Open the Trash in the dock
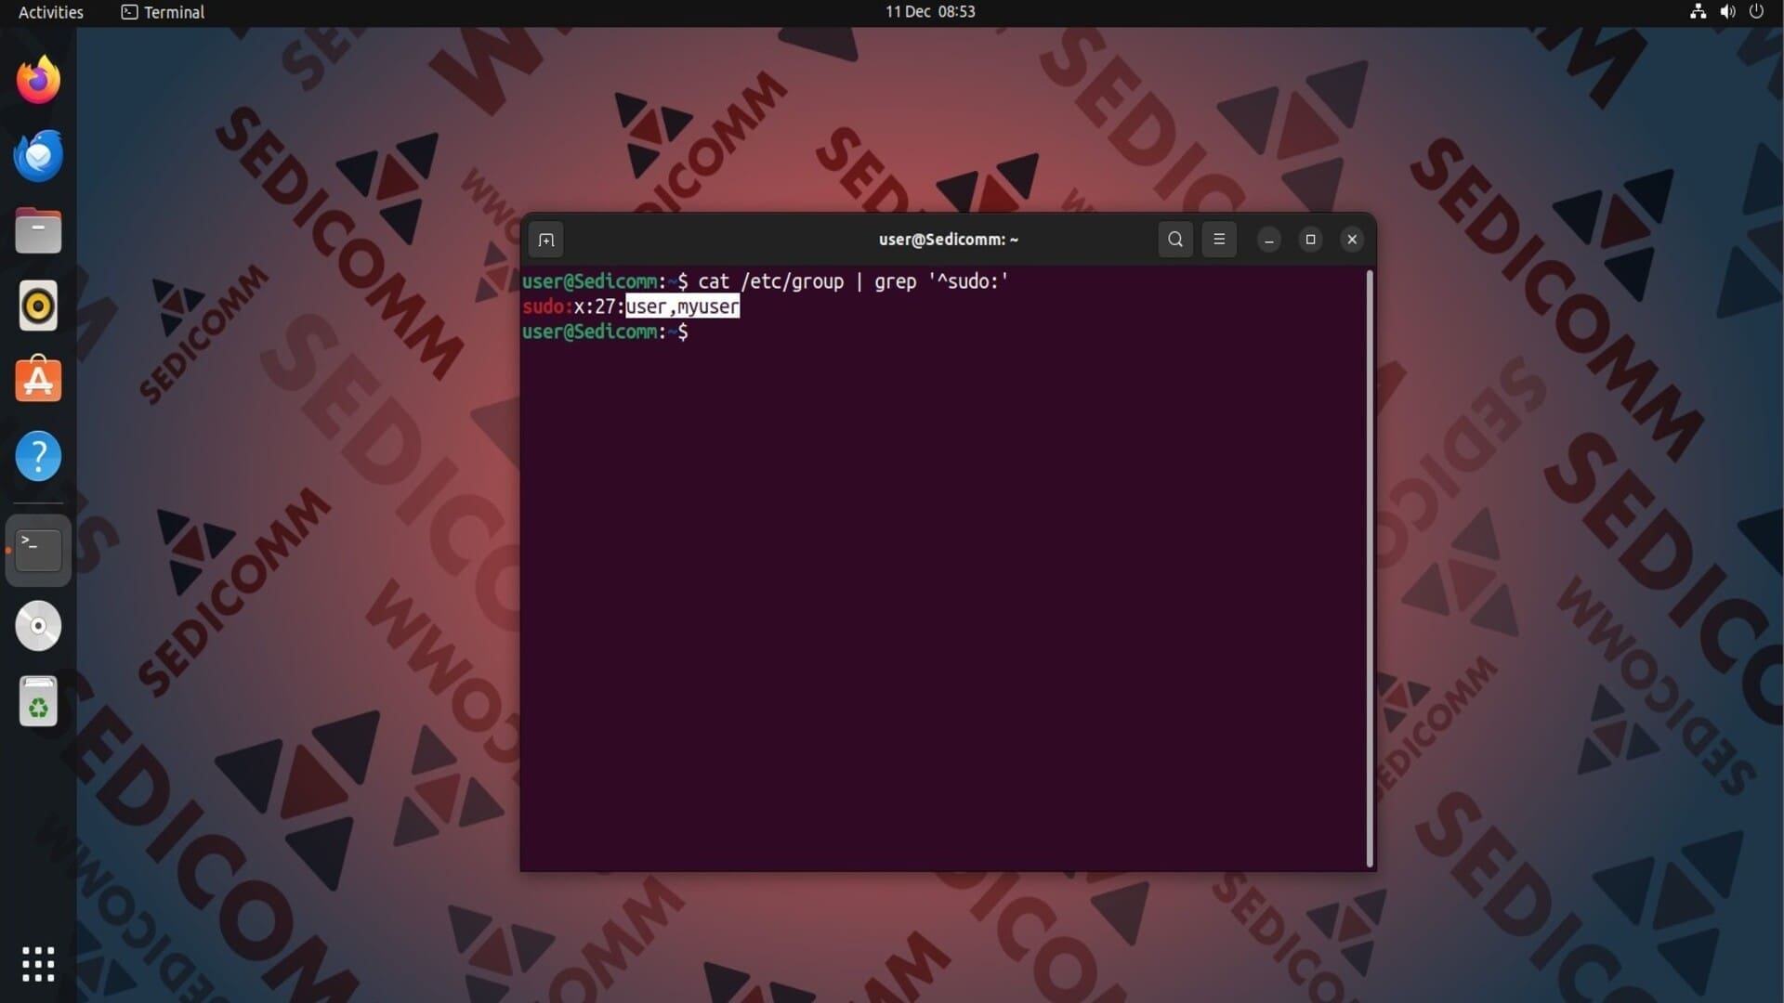The image size is (1784, 1003). 38,701
